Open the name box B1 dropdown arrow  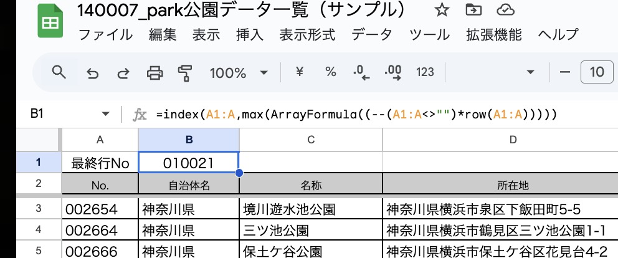click(x=105, y=114)
